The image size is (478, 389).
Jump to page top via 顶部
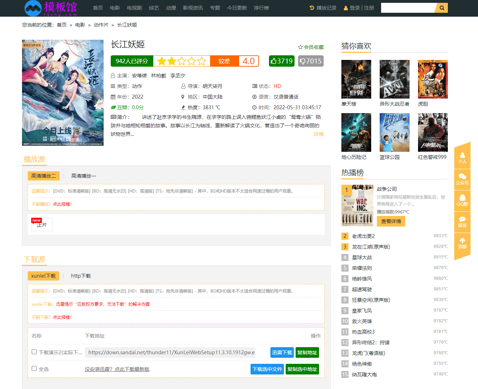(462, 243)
